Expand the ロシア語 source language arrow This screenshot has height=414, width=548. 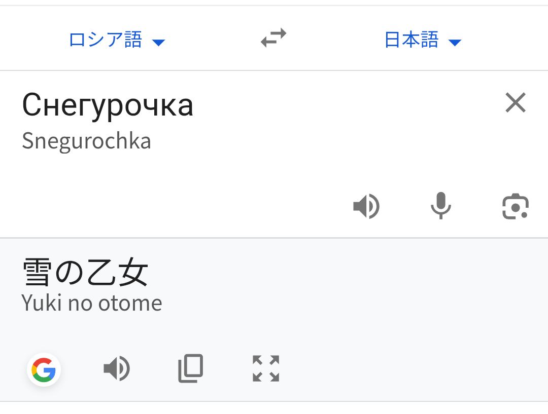point(159,43)
